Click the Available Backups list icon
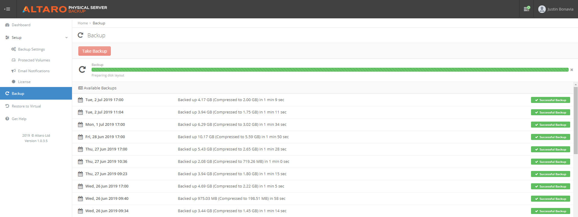 [x=80, y=88]
